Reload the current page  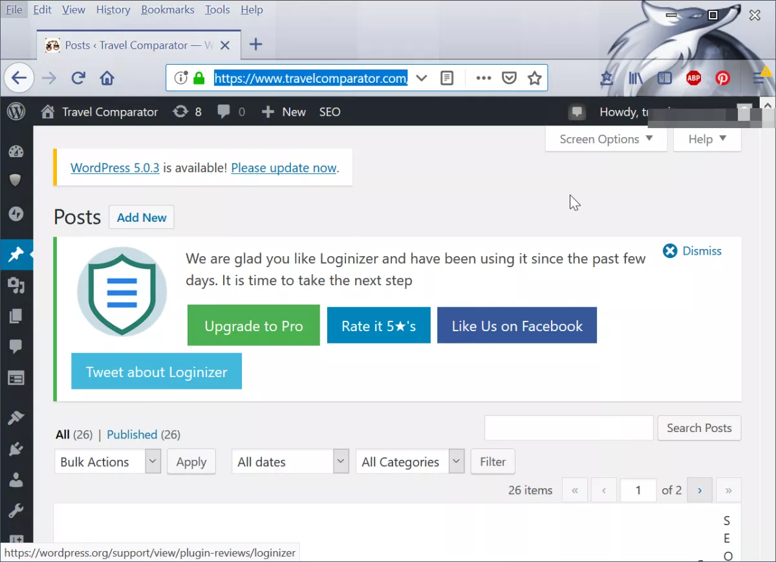(78, 78)
